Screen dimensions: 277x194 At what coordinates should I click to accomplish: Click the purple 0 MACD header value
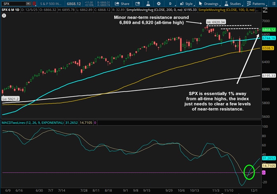tap(95, 123)
